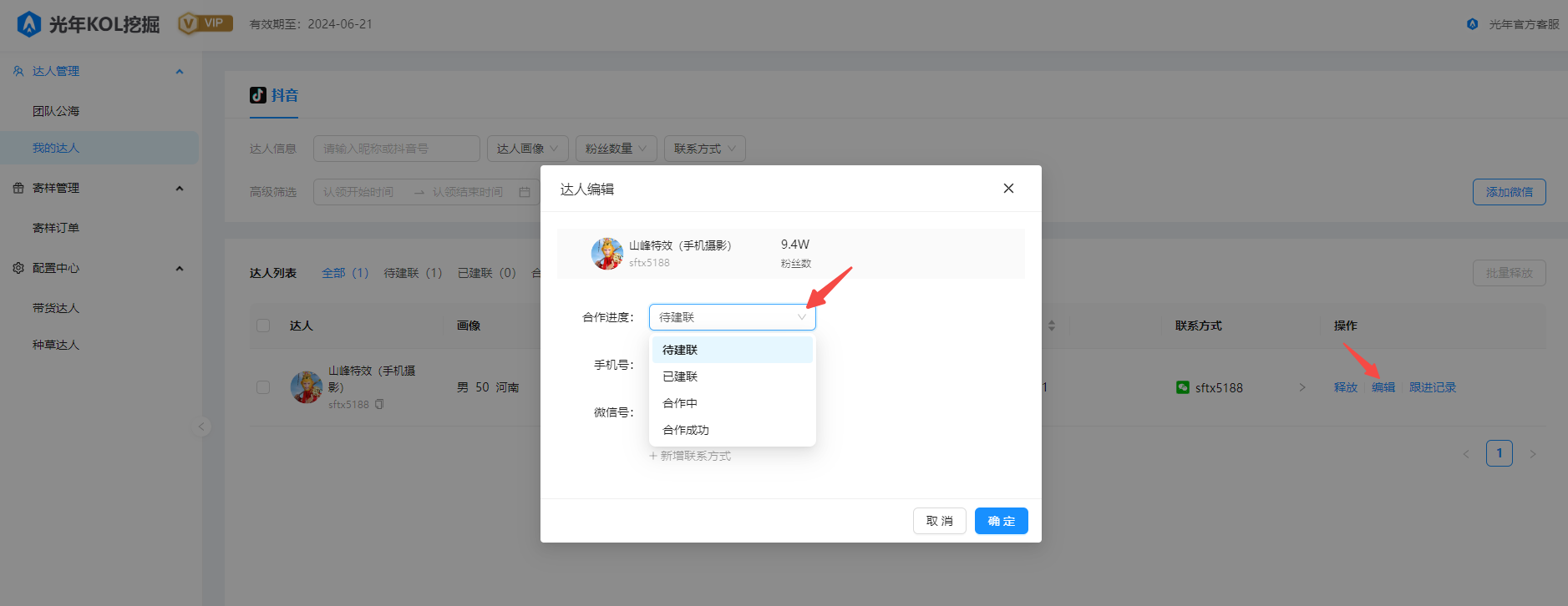Click the WeChat icon in 联系方式 column
The width and height of the screenshot is (1568, 606).
tap(1182, 387)
